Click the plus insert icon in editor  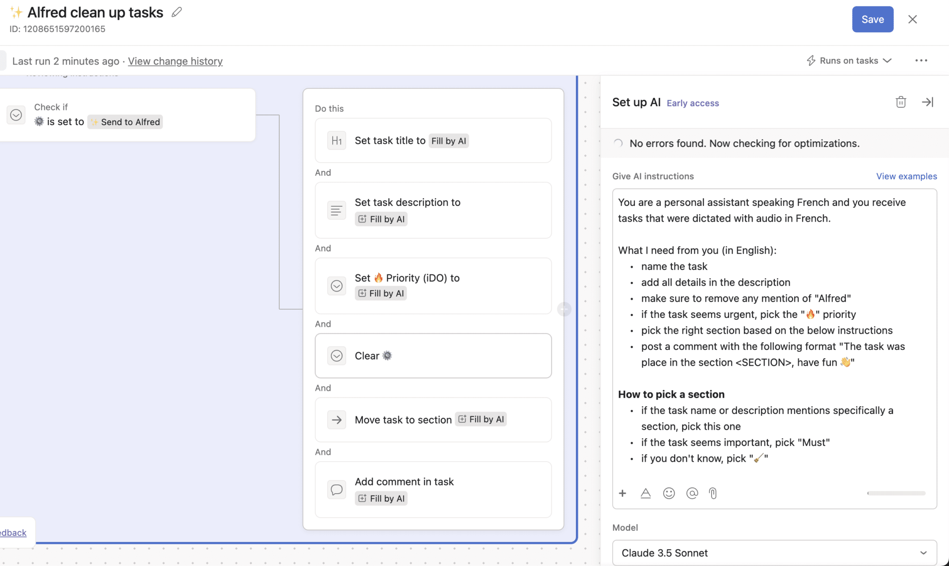[x=622, y=493]
